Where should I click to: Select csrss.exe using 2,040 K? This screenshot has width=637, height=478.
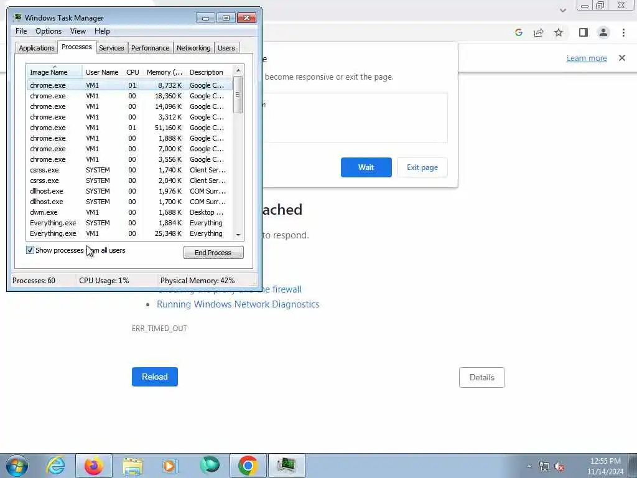(129, 180)
